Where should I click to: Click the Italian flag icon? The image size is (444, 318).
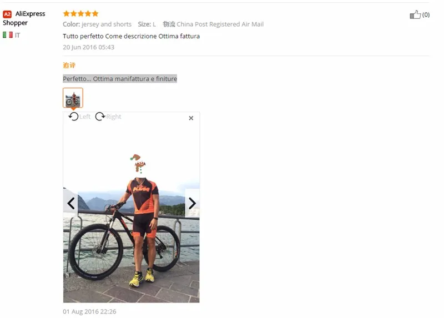pyautogui.click(x=8, y=35)
